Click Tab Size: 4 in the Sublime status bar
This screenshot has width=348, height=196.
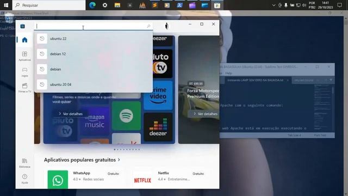click(294, 135)
